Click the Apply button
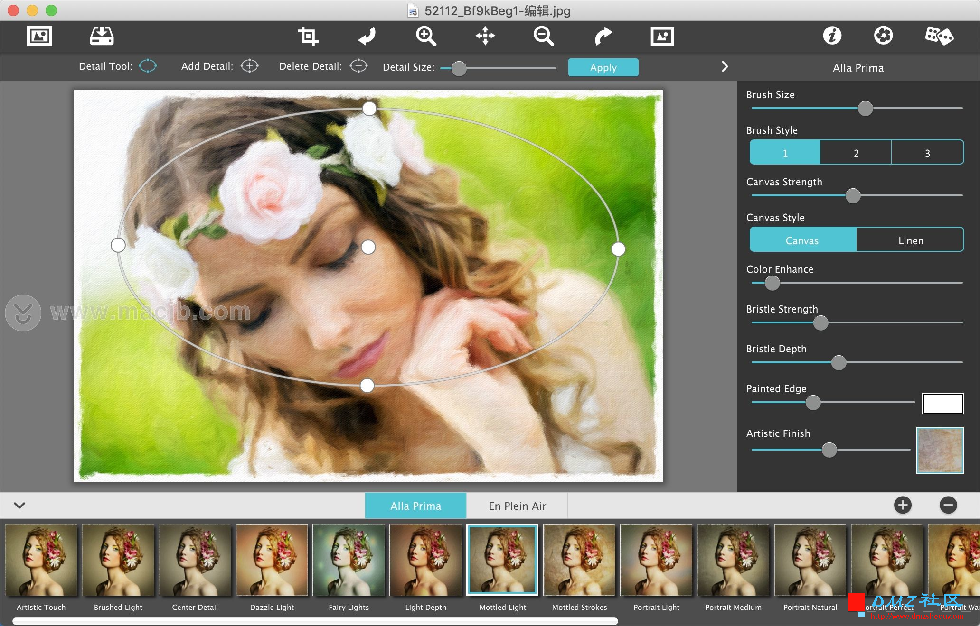The height and width of the screenshot is (626, 980). coord(603,67)
